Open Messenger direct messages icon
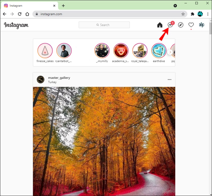The image size is (212, 196). pyautogui.click(x=170, y=25)
